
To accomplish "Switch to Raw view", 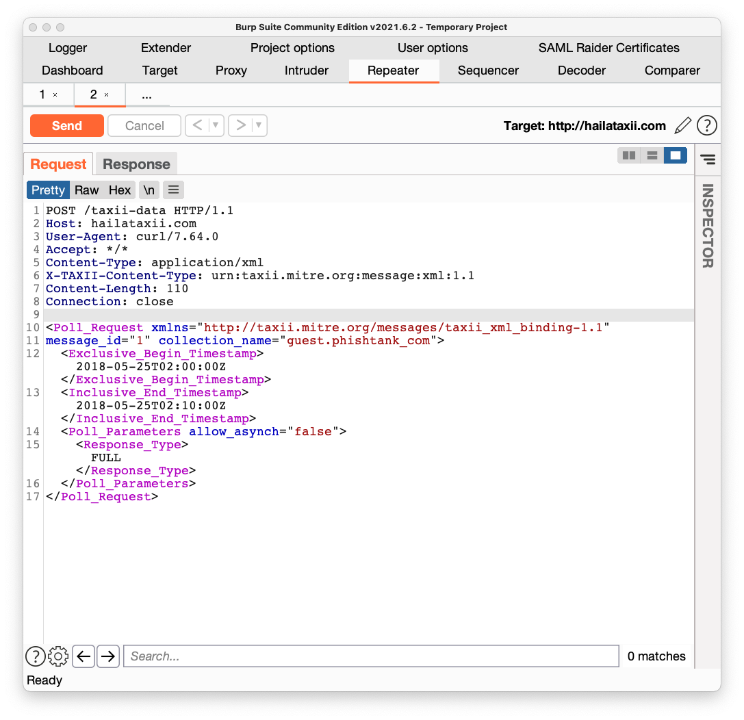I will tap(86, 190).
